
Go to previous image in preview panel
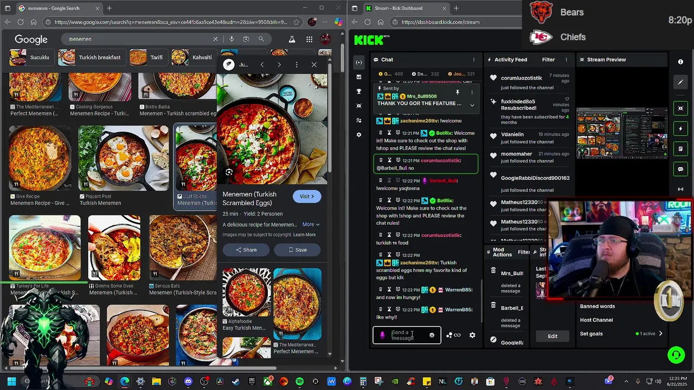pos(262,64)
